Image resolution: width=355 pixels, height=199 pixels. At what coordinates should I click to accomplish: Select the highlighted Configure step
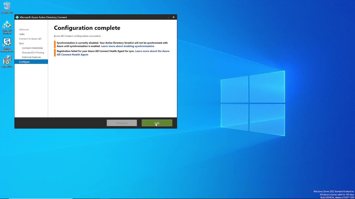(x=31, y=62)
